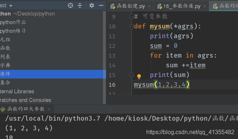This screenshot has width=238, height=139.
Task: Click on mysum(1,2,3,4) call line
Action: pos(162,85)
